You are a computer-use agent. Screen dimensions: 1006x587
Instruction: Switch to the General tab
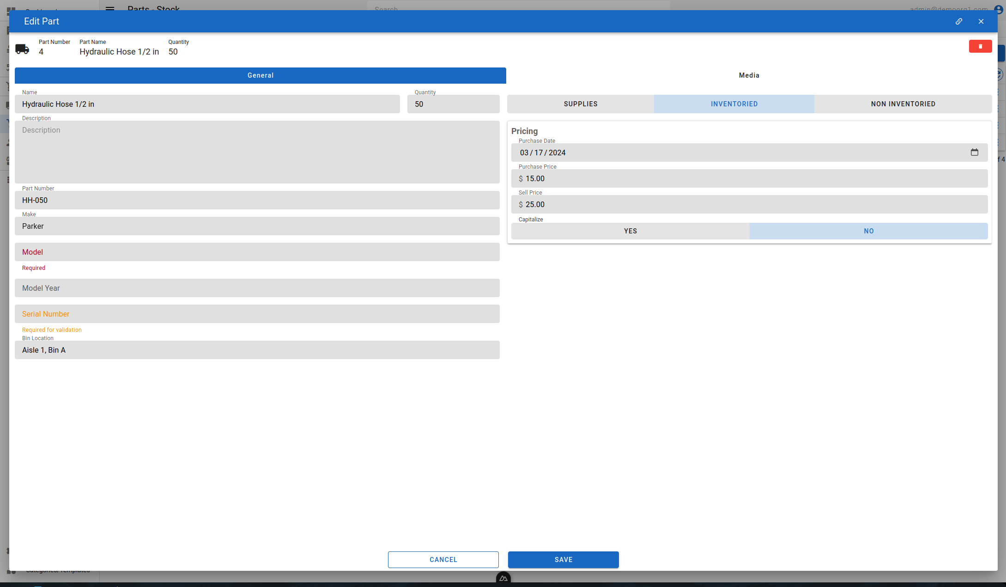pyautogui.click(x=261, y=75)
